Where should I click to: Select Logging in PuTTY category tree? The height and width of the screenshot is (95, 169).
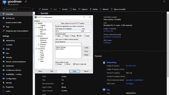click(x=43, y=26)
